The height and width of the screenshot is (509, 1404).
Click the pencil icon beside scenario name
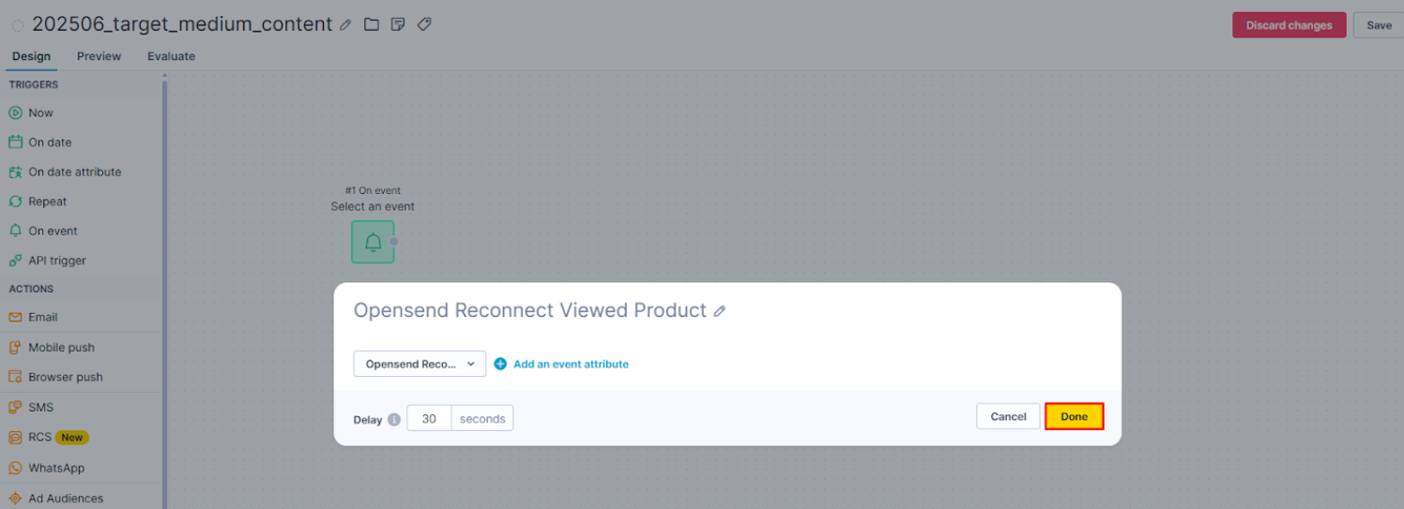345,25
